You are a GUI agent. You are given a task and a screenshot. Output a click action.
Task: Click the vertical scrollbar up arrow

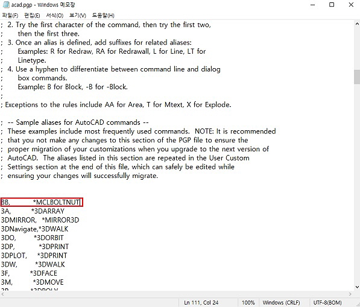pos(357,24)
